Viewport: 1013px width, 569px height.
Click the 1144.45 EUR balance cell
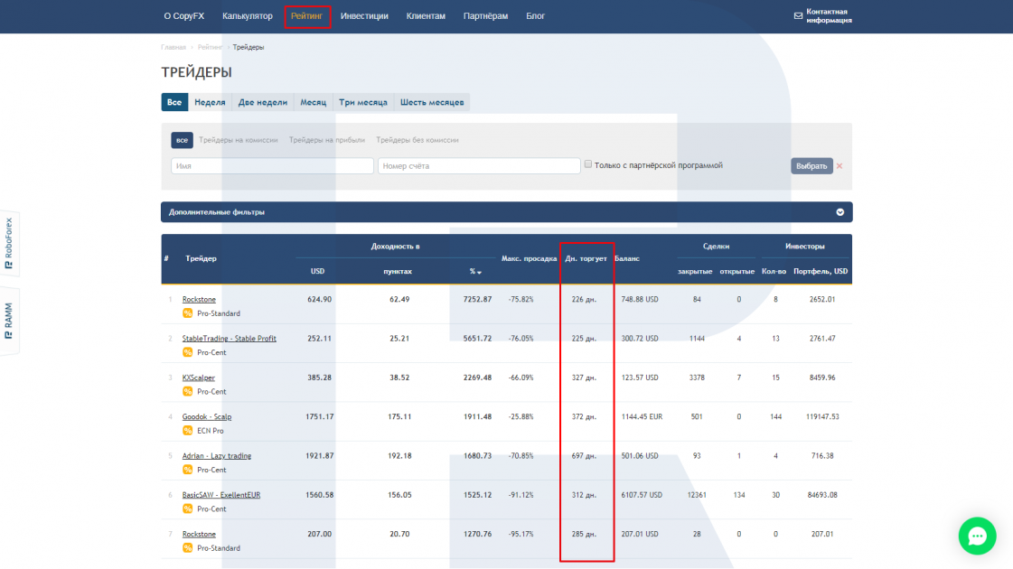(x=642, y=417)
